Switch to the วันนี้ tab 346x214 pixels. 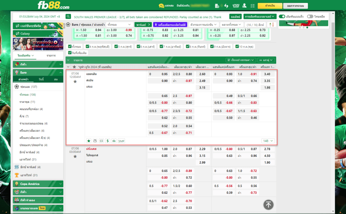[41, 79]
